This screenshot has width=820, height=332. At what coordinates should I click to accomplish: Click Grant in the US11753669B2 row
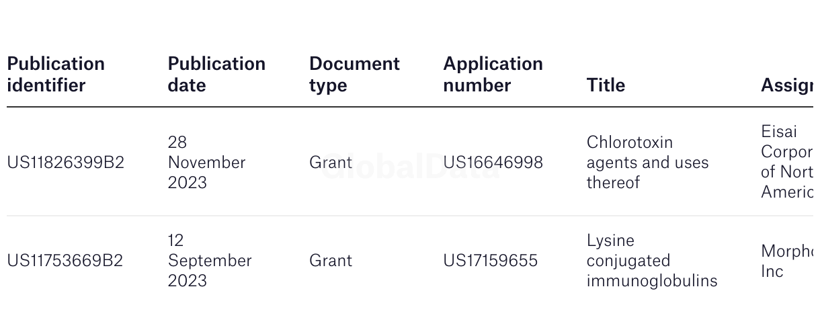[x=331, y=261]
